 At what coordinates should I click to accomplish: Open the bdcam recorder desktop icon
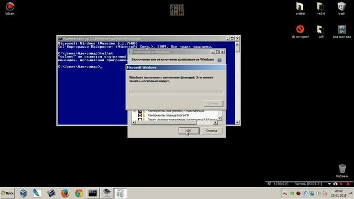[10, 9]
